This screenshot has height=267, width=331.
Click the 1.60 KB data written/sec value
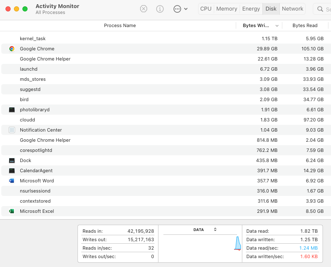(309, 256)
